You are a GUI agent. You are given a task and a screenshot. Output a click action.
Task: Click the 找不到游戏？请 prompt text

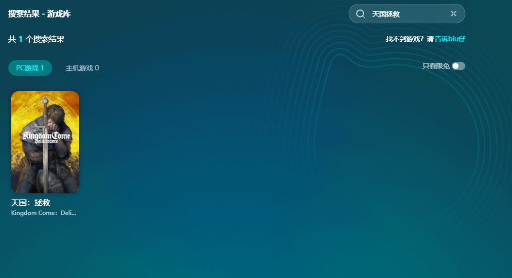(x=409, y=39)
